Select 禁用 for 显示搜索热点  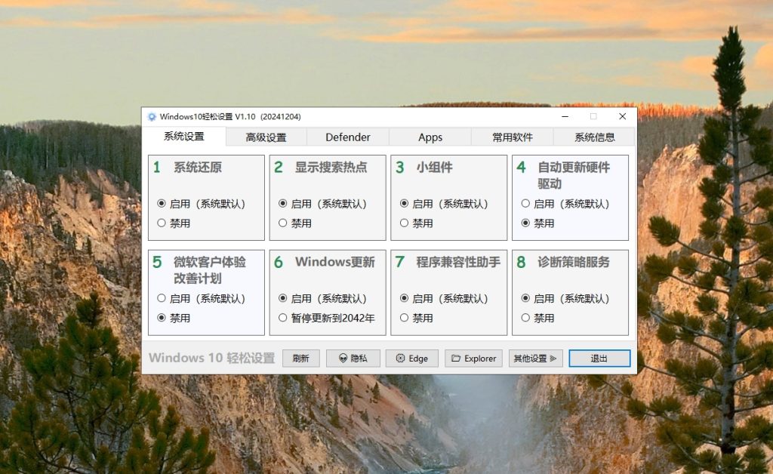[295, 223]
